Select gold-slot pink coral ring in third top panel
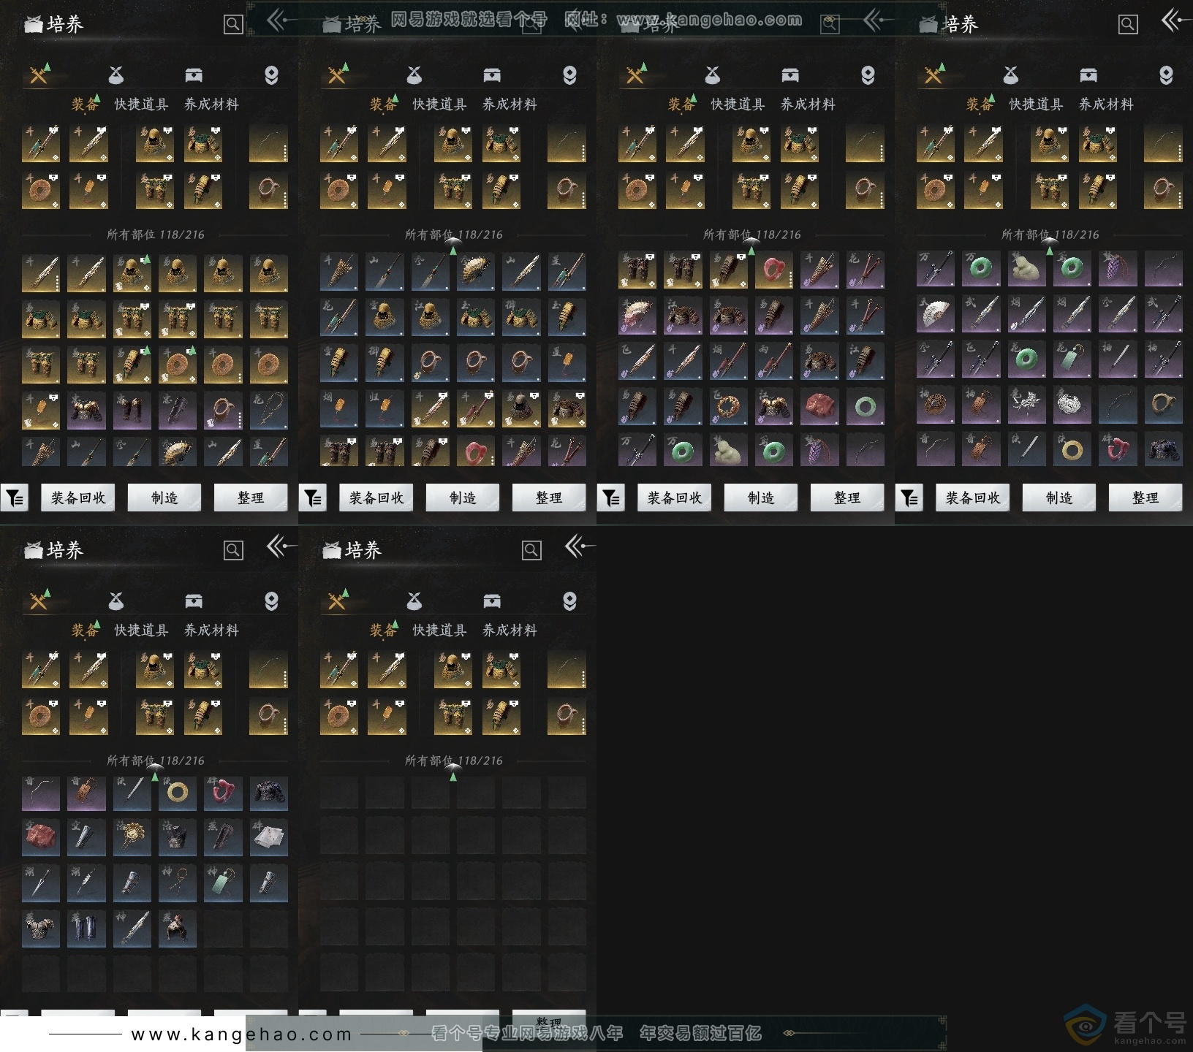Screen dimensions: 1193x1052 pos(774,270)
